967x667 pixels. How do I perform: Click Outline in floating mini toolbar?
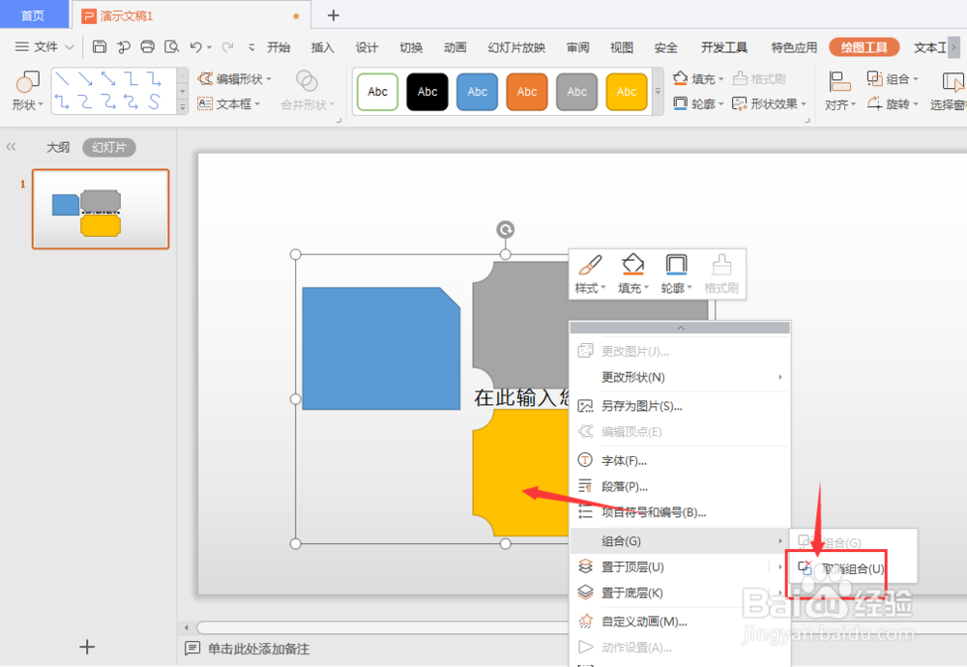tap(677, 275)
